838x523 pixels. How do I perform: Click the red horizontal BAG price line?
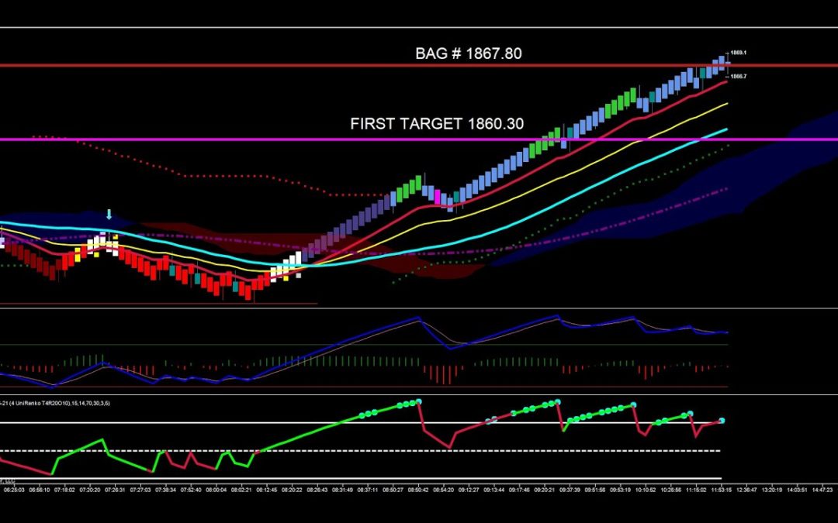233,66
